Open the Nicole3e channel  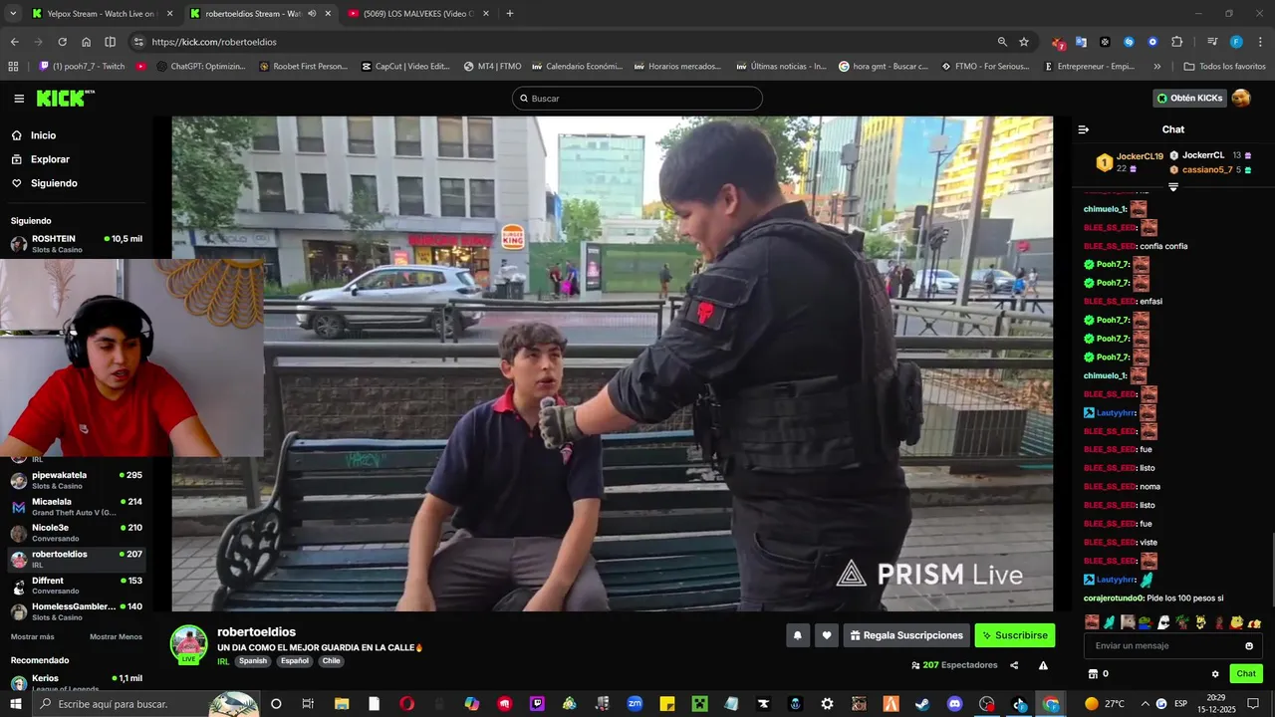tap(77, 533)
